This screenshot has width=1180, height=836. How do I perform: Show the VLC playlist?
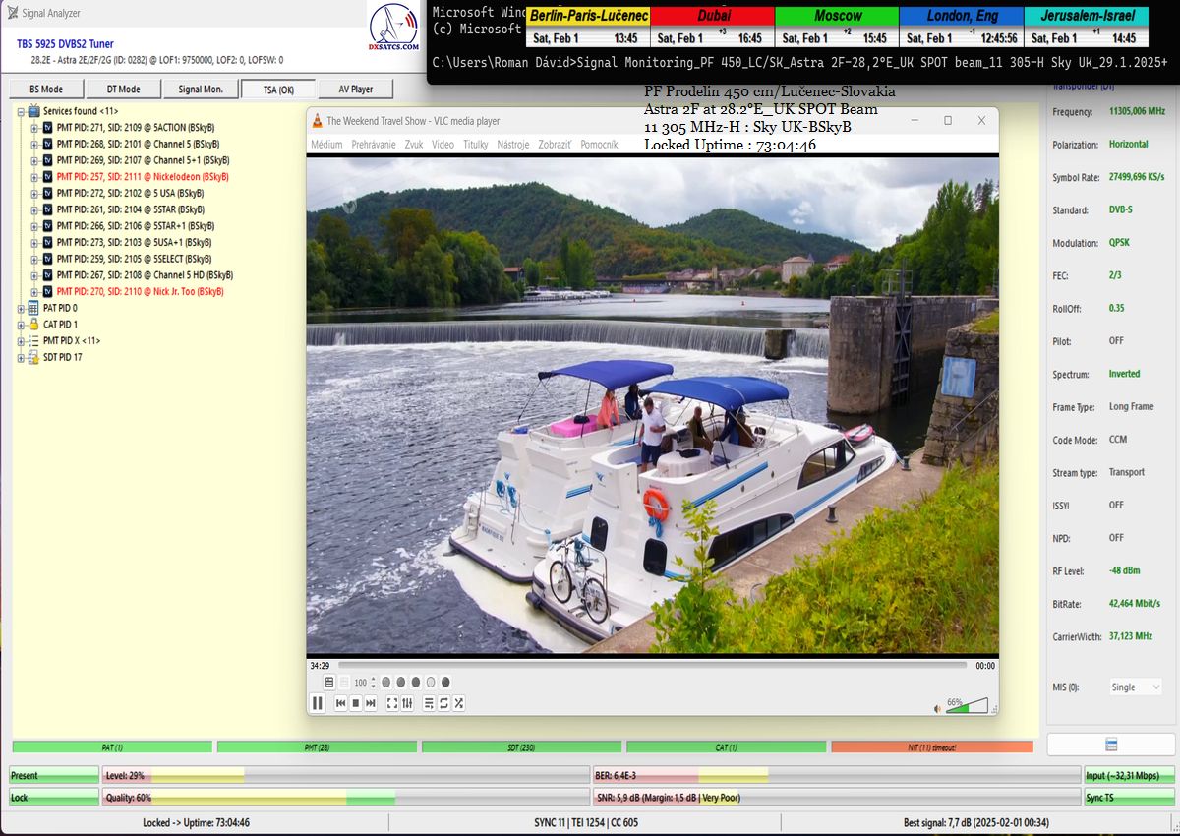(x=429, y=703)
